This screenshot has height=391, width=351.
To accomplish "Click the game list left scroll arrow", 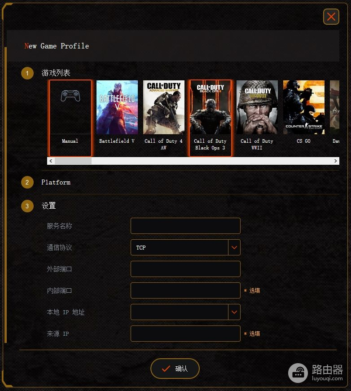I will 51,161.
